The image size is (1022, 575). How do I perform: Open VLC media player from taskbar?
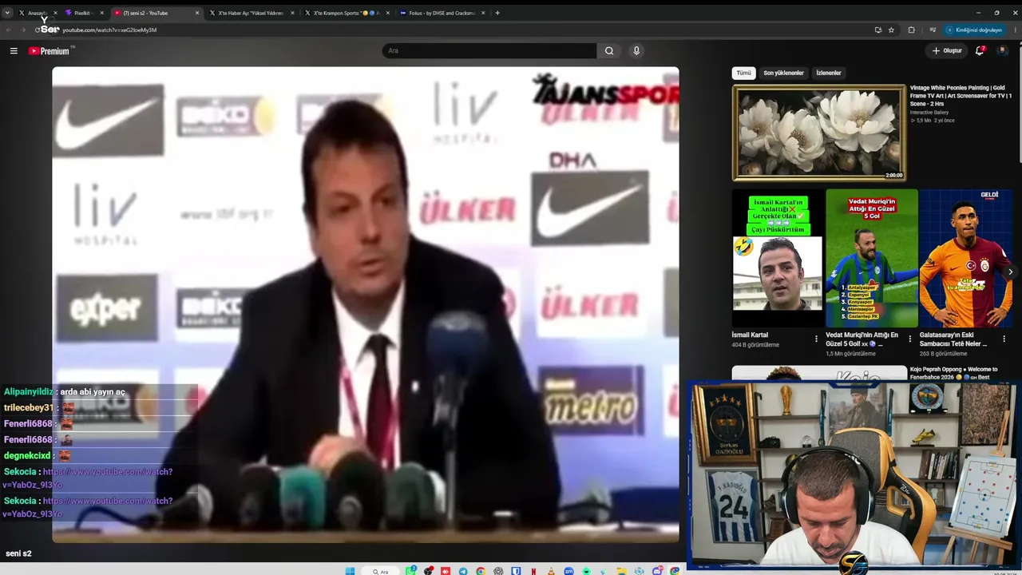(x=551, y=571)
